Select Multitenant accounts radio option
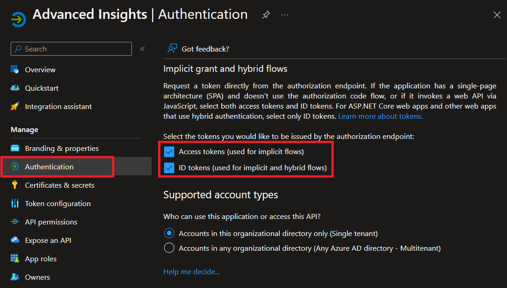 click(169, 248)
